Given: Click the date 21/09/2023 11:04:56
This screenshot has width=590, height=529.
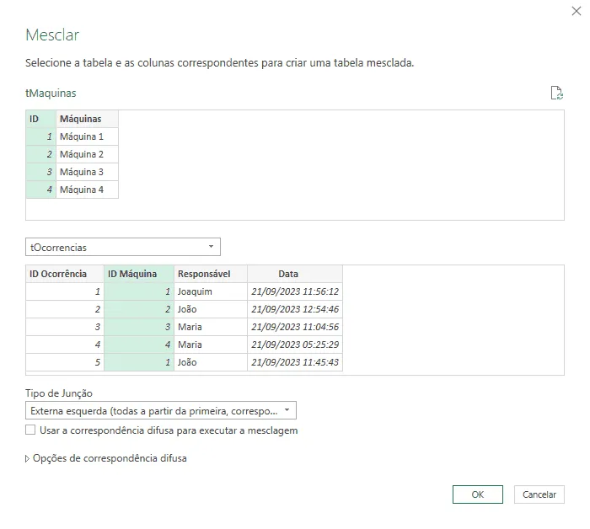Looking at the screenshot, I should [x=295, y=327].
